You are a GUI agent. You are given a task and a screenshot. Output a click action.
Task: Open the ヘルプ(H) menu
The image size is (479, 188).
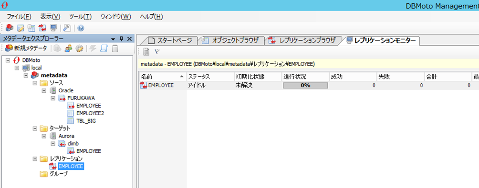click(151, 17)
